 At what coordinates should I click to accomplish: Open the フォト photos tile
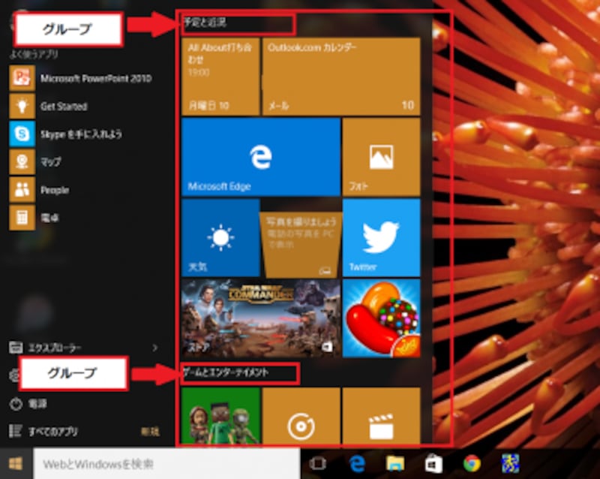382,157
